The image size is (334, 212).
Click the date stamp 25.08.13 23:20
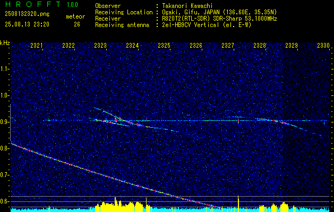pyautogui.click(x=27, y=24)
